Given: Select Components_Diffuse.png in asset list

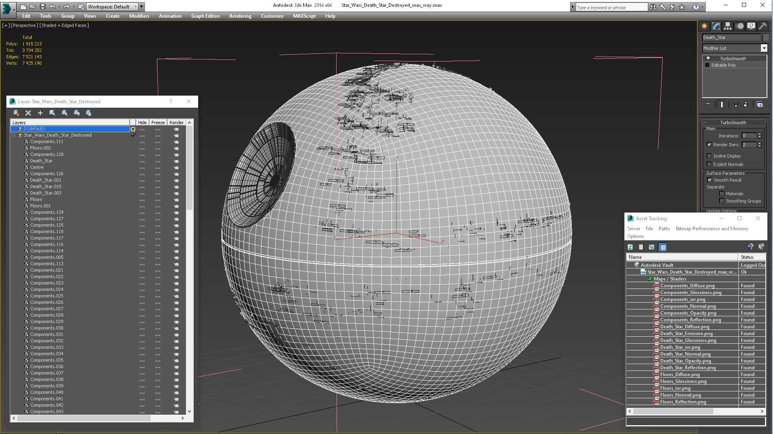Looking at the screenshot, I should coord(687,286).
